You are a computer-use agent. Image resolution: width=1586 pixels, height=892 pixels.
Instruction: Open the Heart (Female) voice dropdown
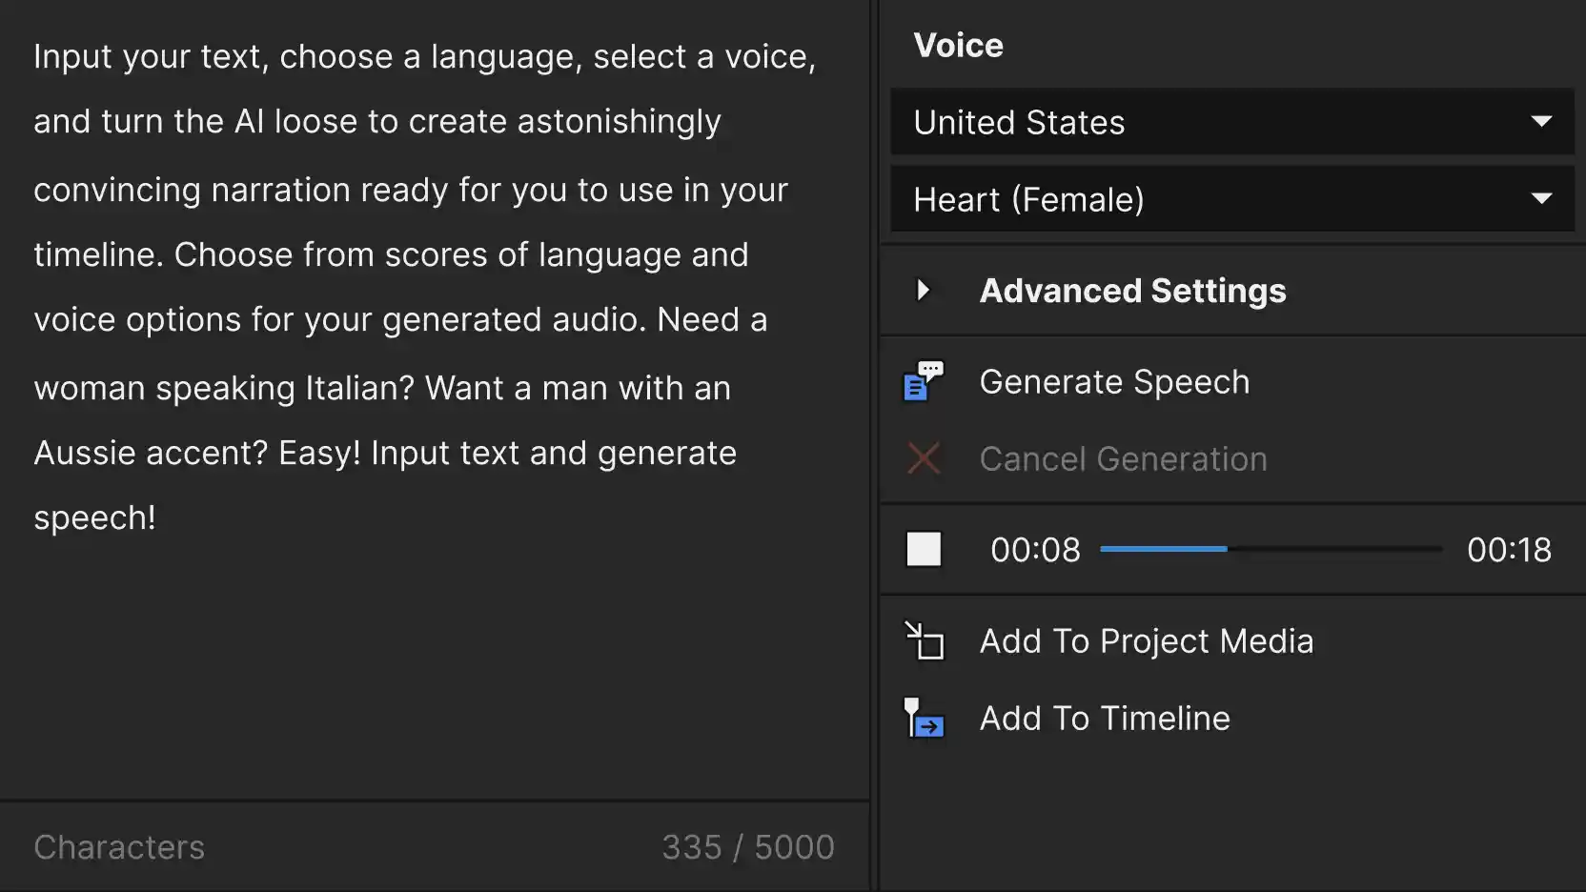coord(1232,199)
